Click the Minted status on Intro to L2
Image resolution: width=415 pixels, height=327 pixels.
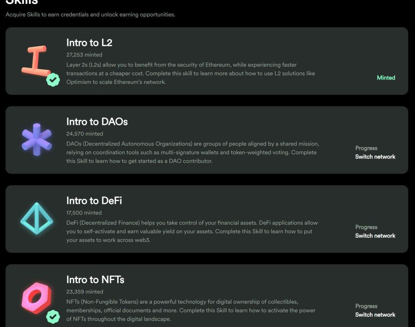pyautogui.click(x=386, y=78)
